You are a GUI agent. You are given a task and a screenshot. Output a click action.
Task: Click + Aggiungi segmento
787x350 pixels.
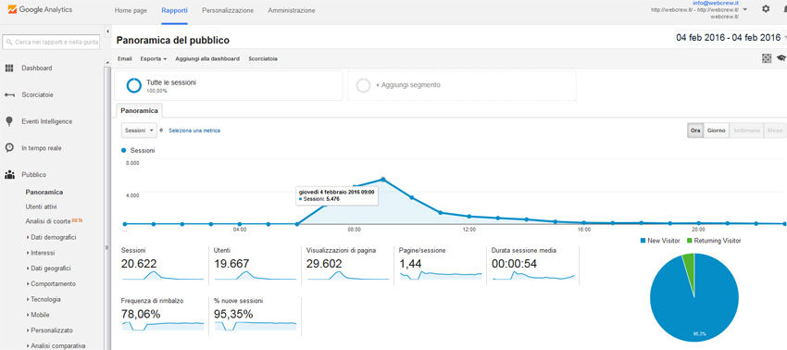[407, 85]
